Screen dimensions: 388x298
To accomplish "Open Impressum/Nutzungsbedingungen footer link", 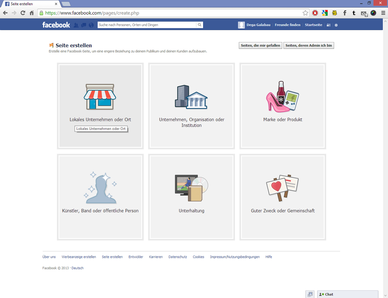I will pyautogui.click(x=235, y=257).
